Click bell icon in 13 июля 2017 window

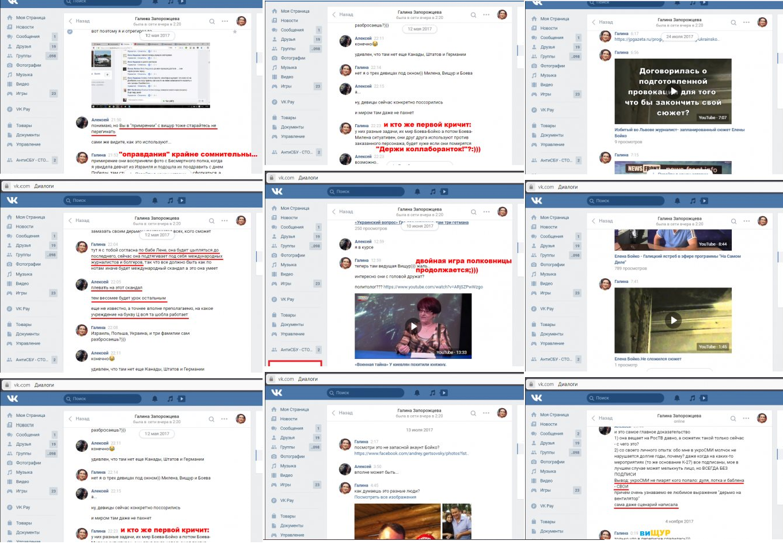tap(417, 393)
